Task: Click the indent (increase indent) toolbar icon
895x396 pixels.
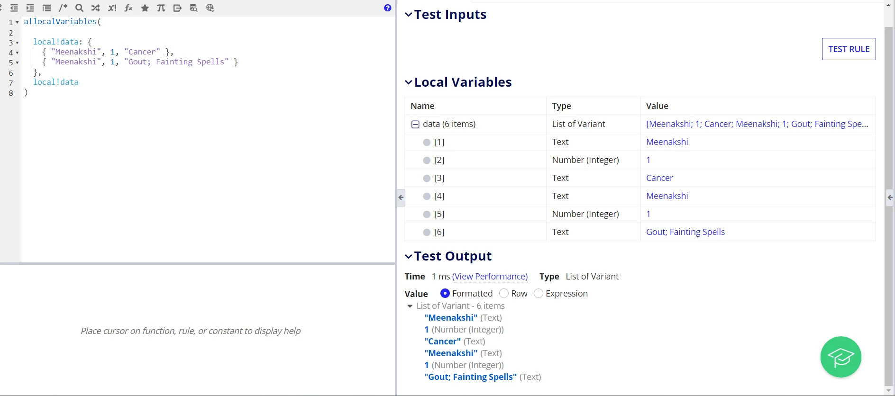Action: tap(30, 8)
